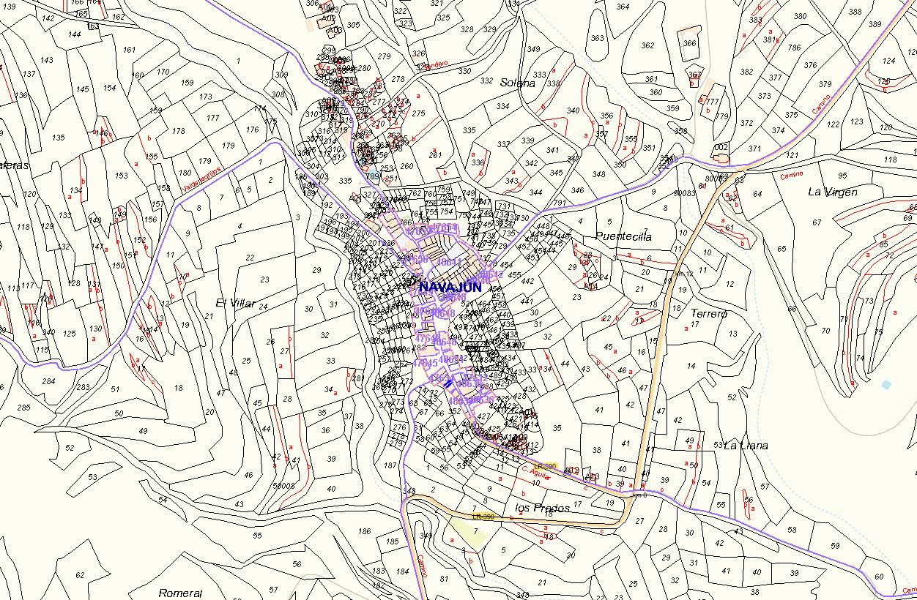Click the LR-390 road marker beside C. Aguilar
Viewport: 917px width, 600px height.
(x=545, y=466)
